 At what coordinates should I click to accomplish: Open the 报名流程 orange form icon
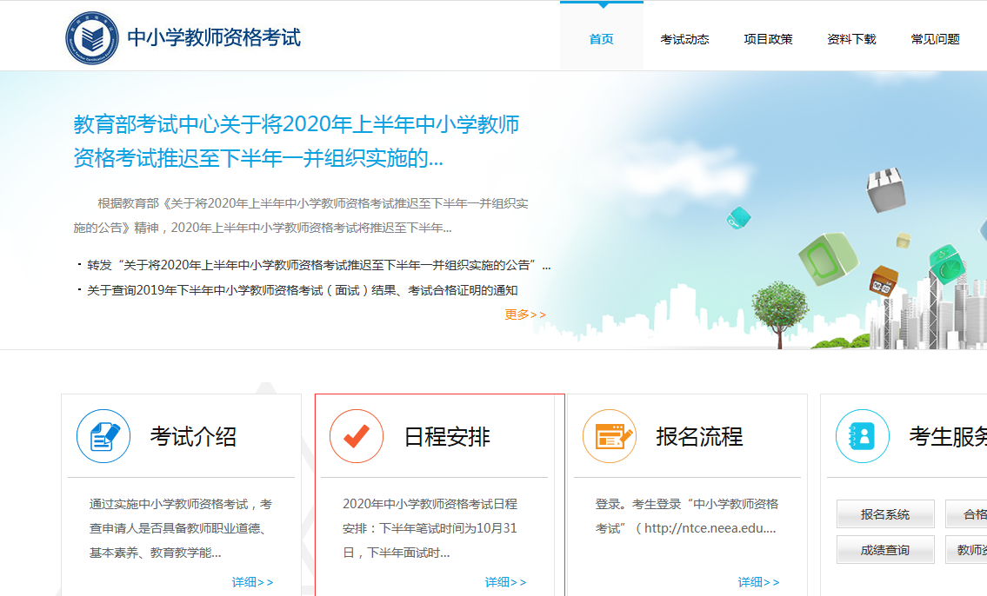point(610,436)
